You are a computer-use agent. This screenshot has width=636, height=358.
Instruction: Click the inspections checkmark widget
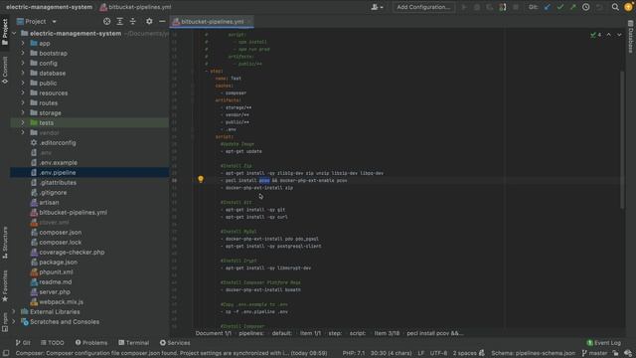(x=596, y=35)
